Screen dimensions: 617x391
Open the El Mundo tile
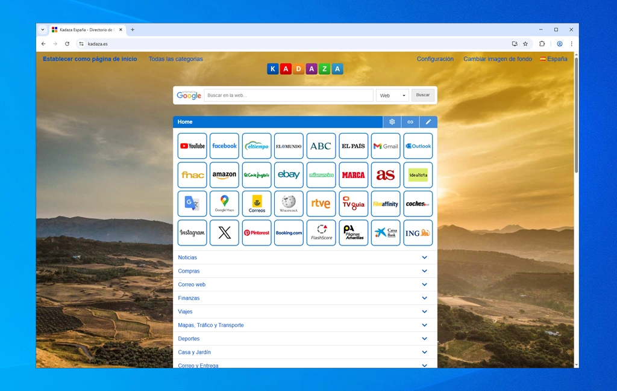(289, 146)
